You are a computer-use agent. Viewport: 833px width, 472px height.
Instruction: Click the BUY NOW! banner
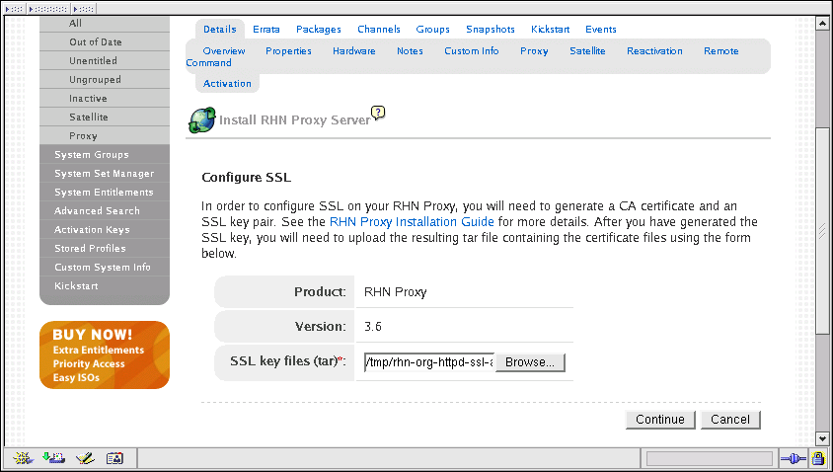tap(105, 355)
